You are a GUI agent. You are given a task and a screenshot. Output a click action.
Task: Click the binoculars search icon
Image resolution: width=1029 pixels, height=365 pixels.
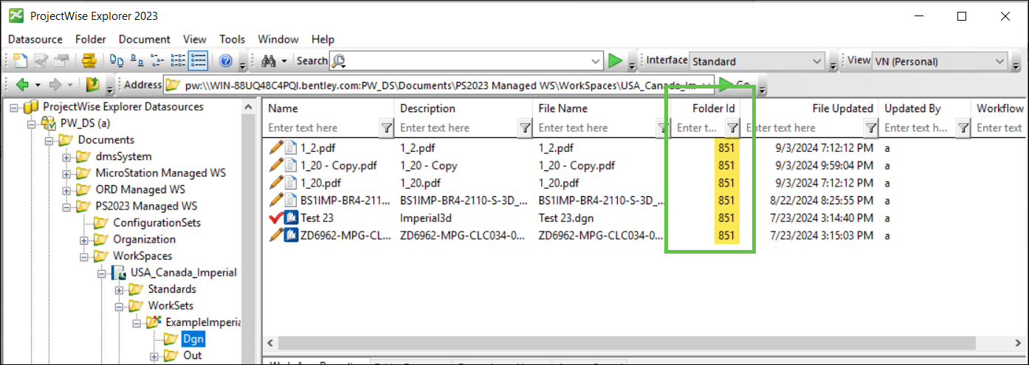pos(267,60)
